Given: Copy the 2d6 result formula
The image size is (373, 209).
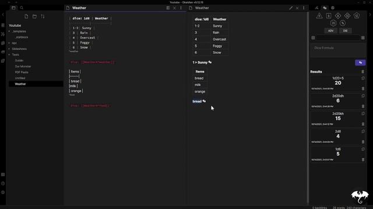Looking at the screenshot, I should coord(363,131).
